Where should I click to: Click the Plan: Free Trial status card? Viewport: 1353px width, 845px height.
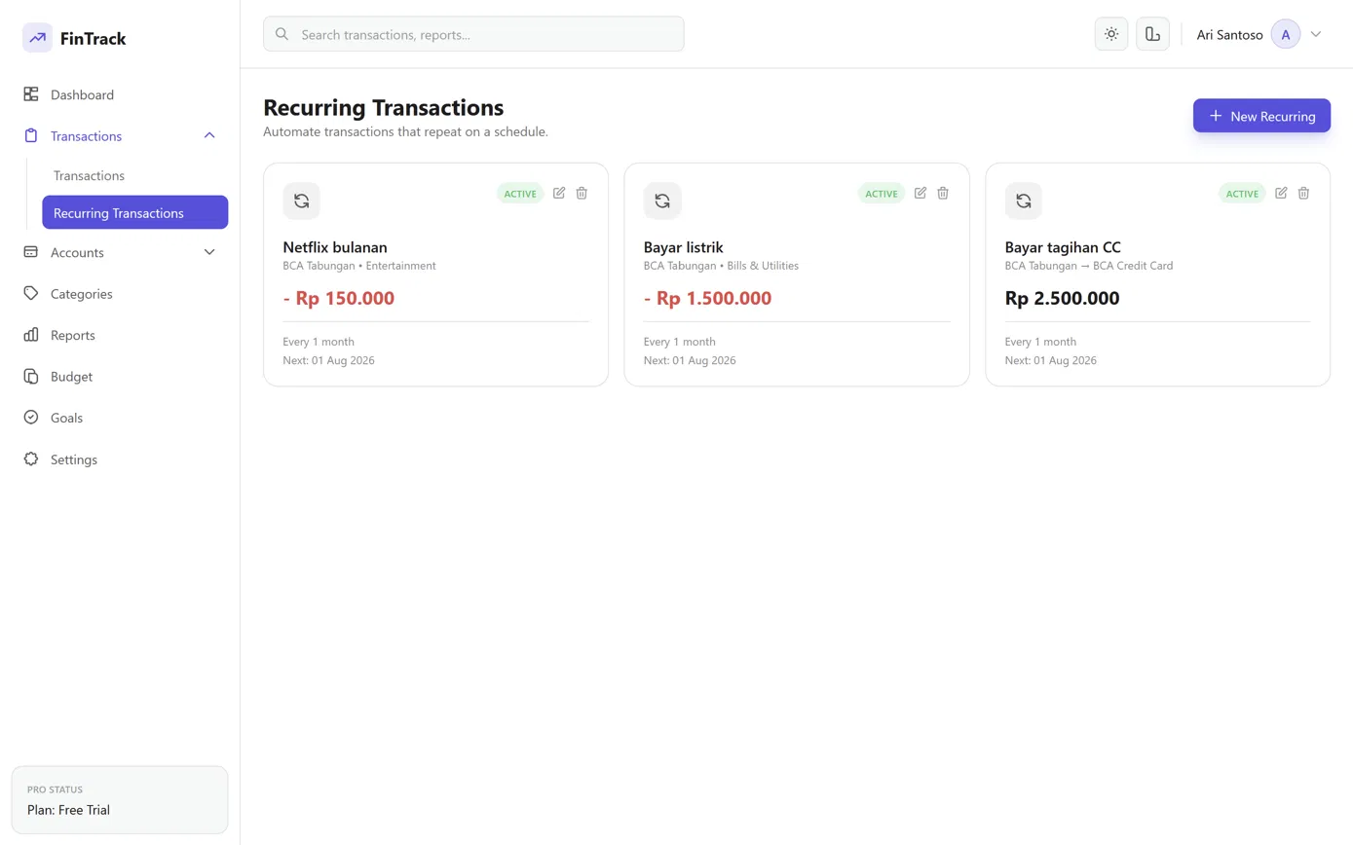click(x=120, y=800)
